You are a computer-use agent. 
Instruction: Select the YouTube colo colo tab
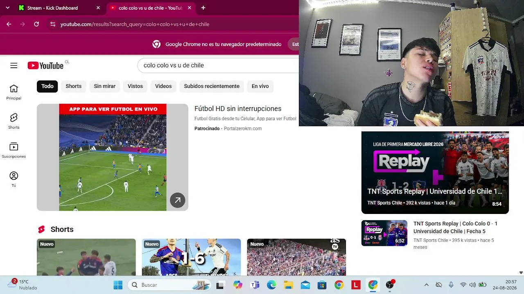point(150,8)
